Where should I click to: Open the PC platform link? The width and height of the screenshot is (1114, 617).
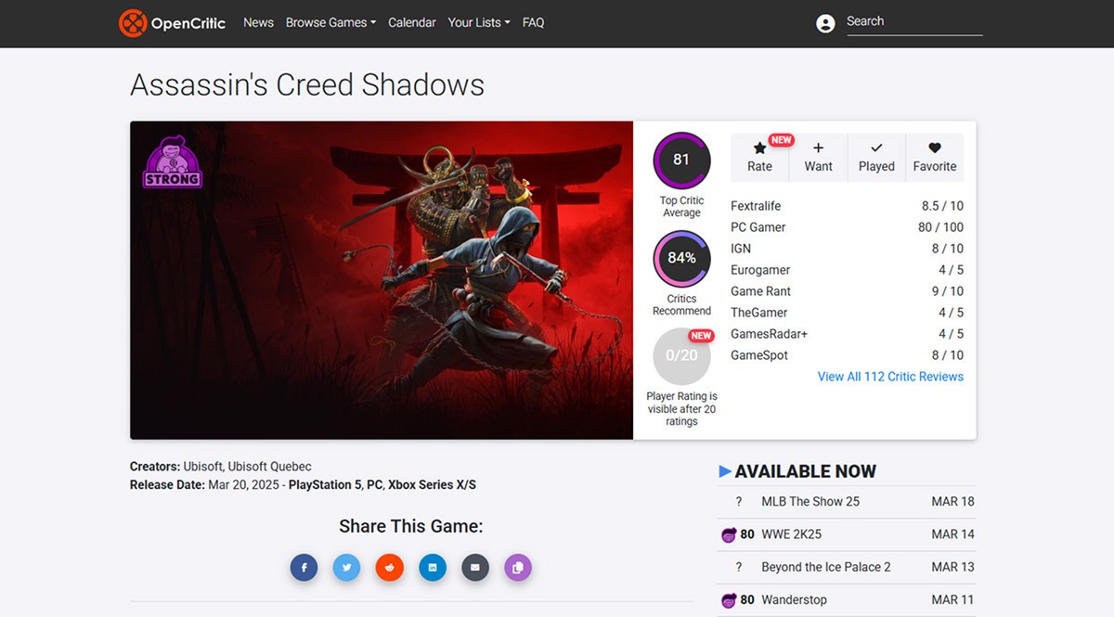[374, 484]
